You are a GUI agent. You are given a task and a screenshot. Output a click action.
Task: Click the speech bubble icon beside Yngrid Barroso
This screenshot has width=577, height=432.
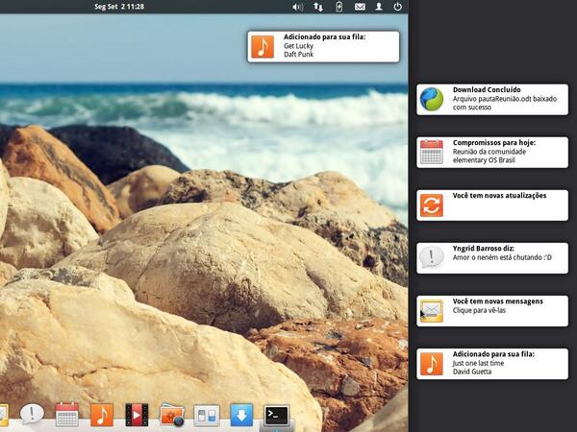[x=432, y=256]
